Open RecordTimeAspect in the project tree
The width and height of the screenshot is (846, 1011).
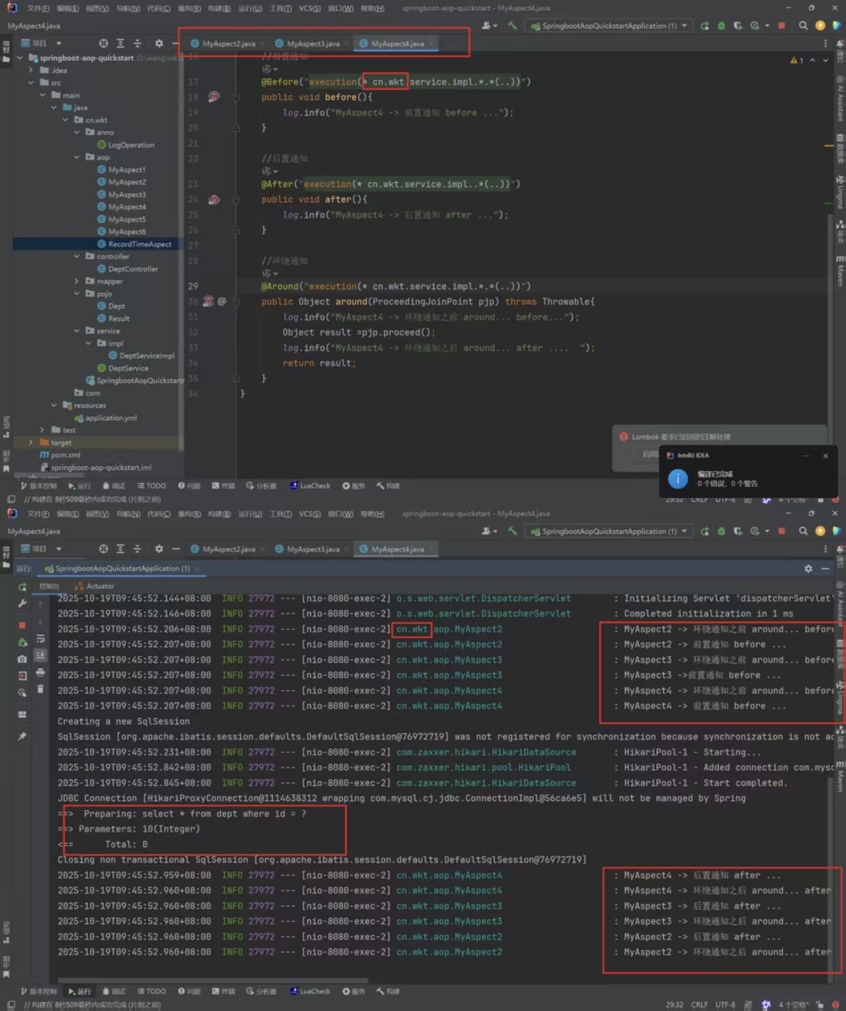click(x=139, y=244)
